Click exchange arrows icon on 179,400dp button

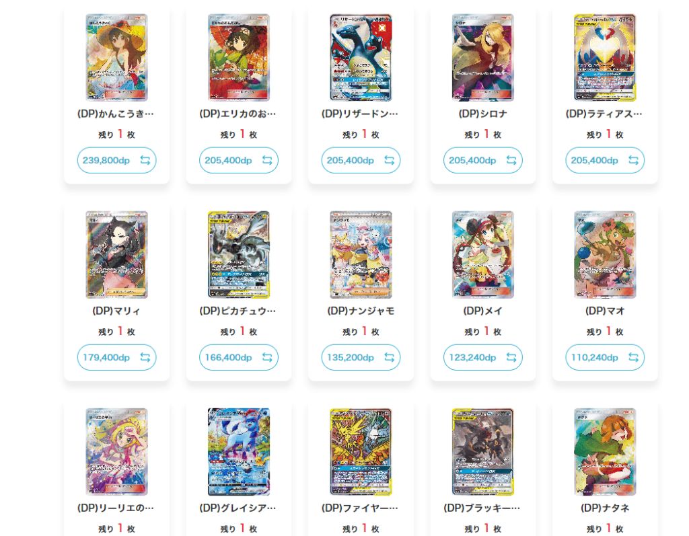[x=145, y=358]
